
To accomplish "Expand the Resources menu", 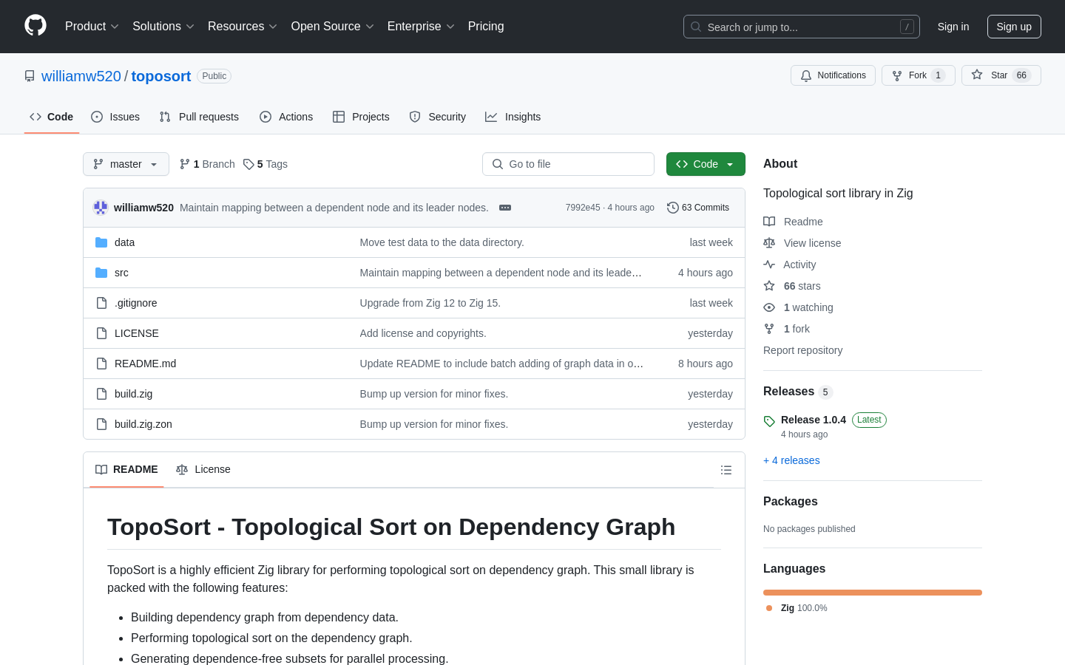I will (243, 27).
